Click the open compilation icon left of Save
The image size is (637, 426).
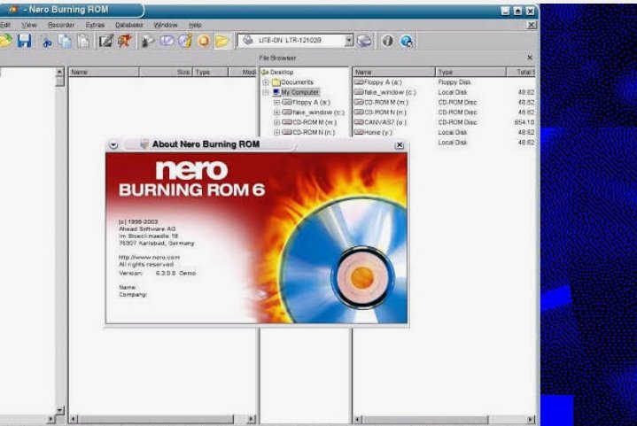point(5,41)
